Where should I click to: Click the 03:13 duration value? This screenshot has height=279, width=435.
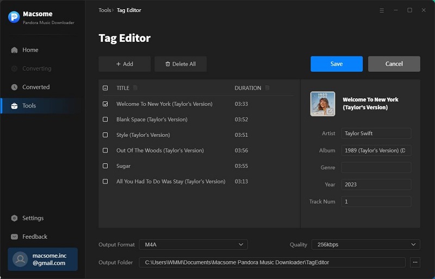(x=241, y=181)
